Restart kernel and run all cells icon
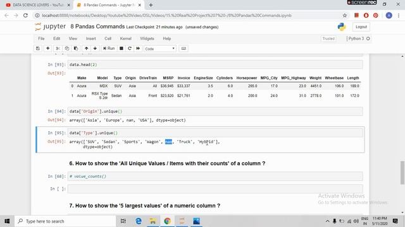Screen dimensions: 405x227 tap(138, 49)
